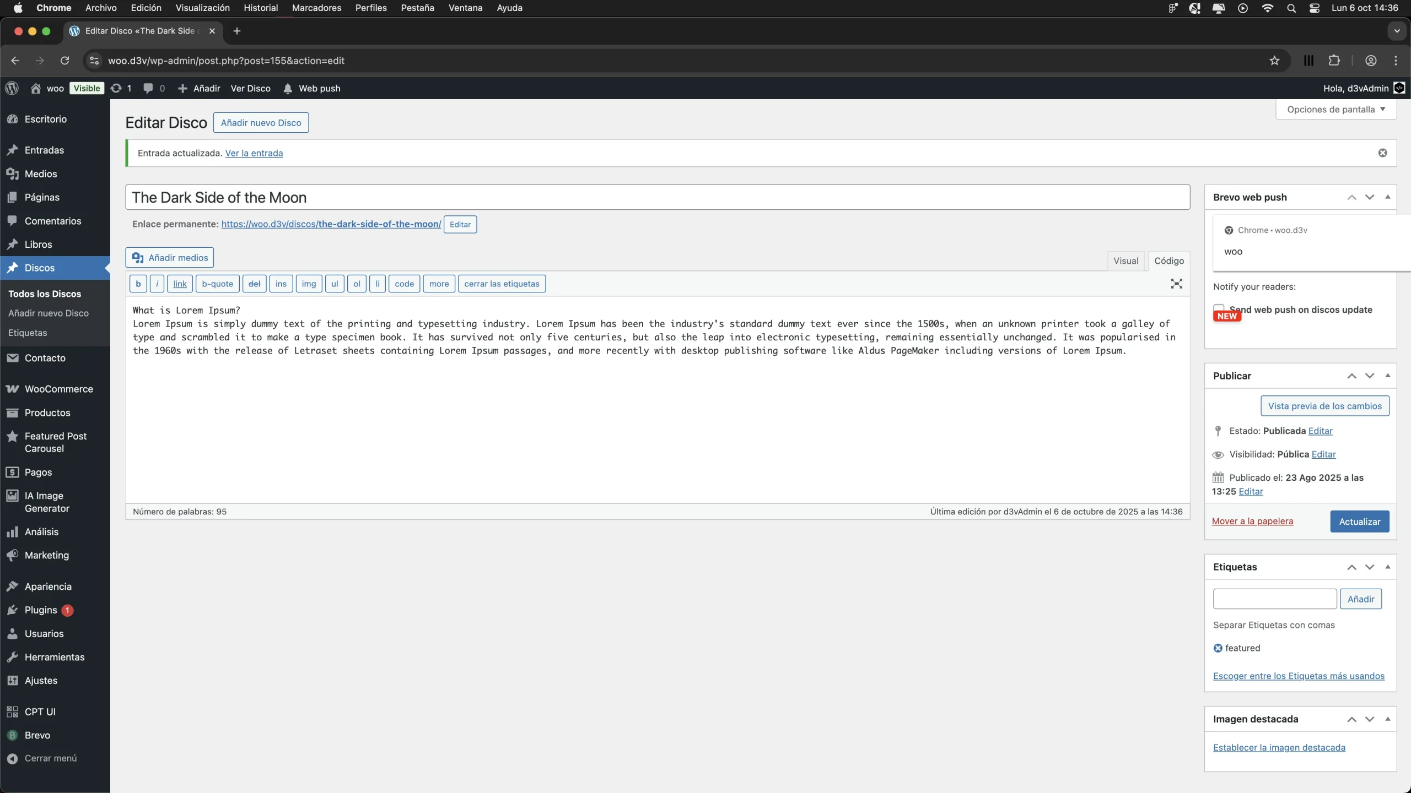Open Añadir nuevo Disco submenu item
The width and height of the screenshot is (1411, 793).
49,313
